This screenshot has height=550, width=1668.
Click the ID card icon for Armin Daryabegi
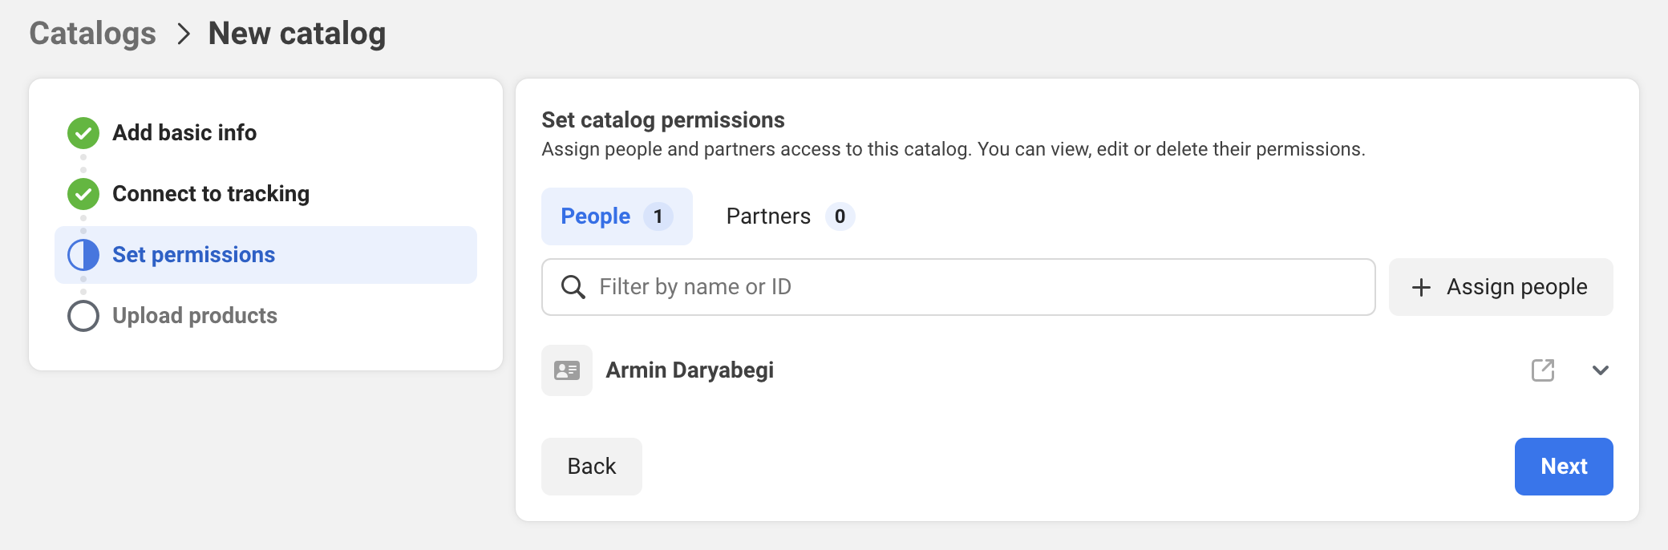click(567, 370)
